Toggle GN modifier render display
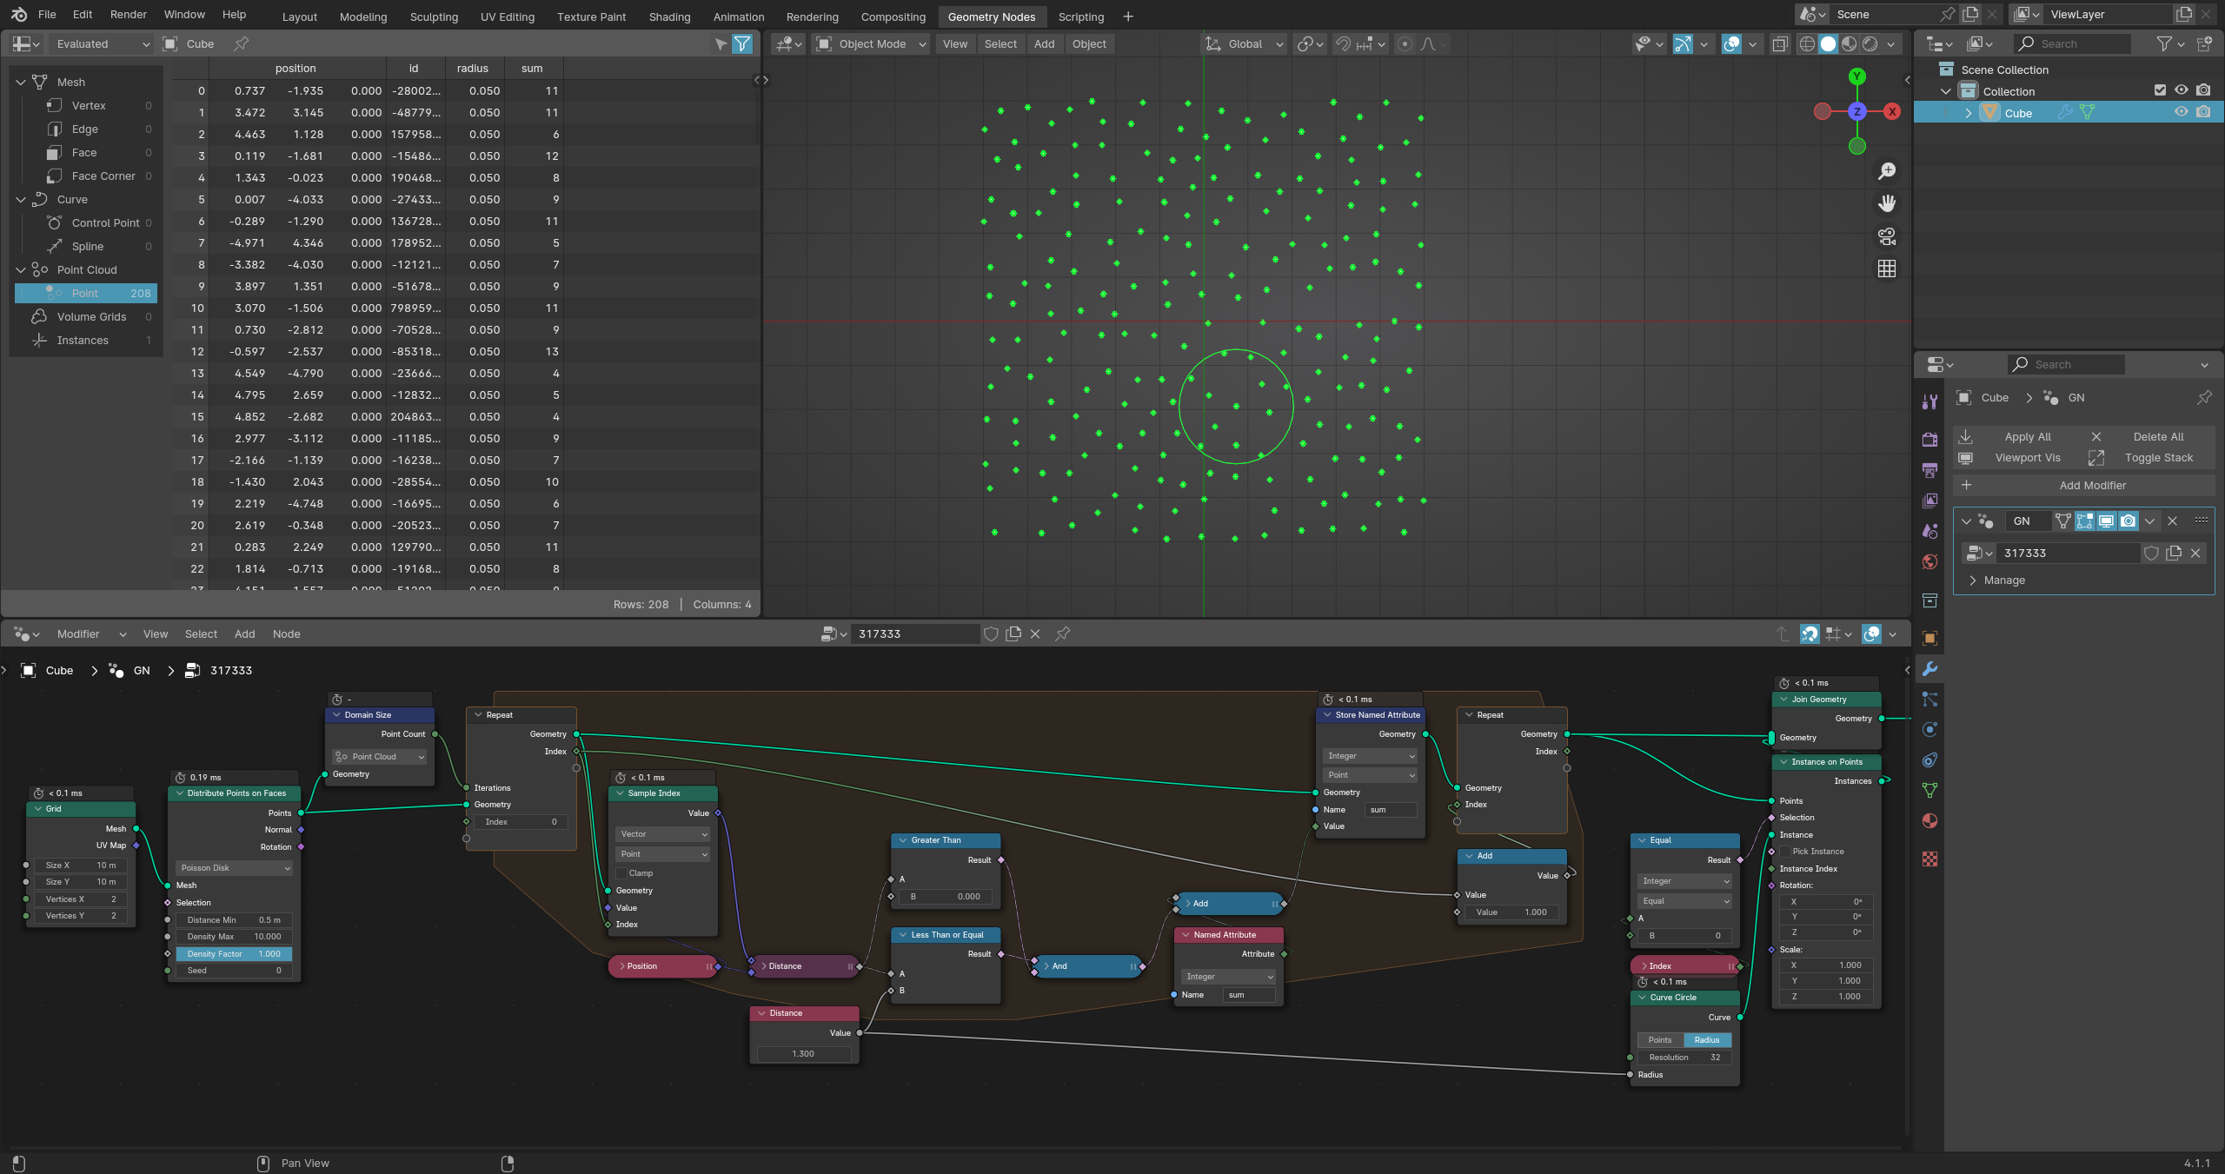This screenshot has height=1174, width=2225. click(2129, 521)
